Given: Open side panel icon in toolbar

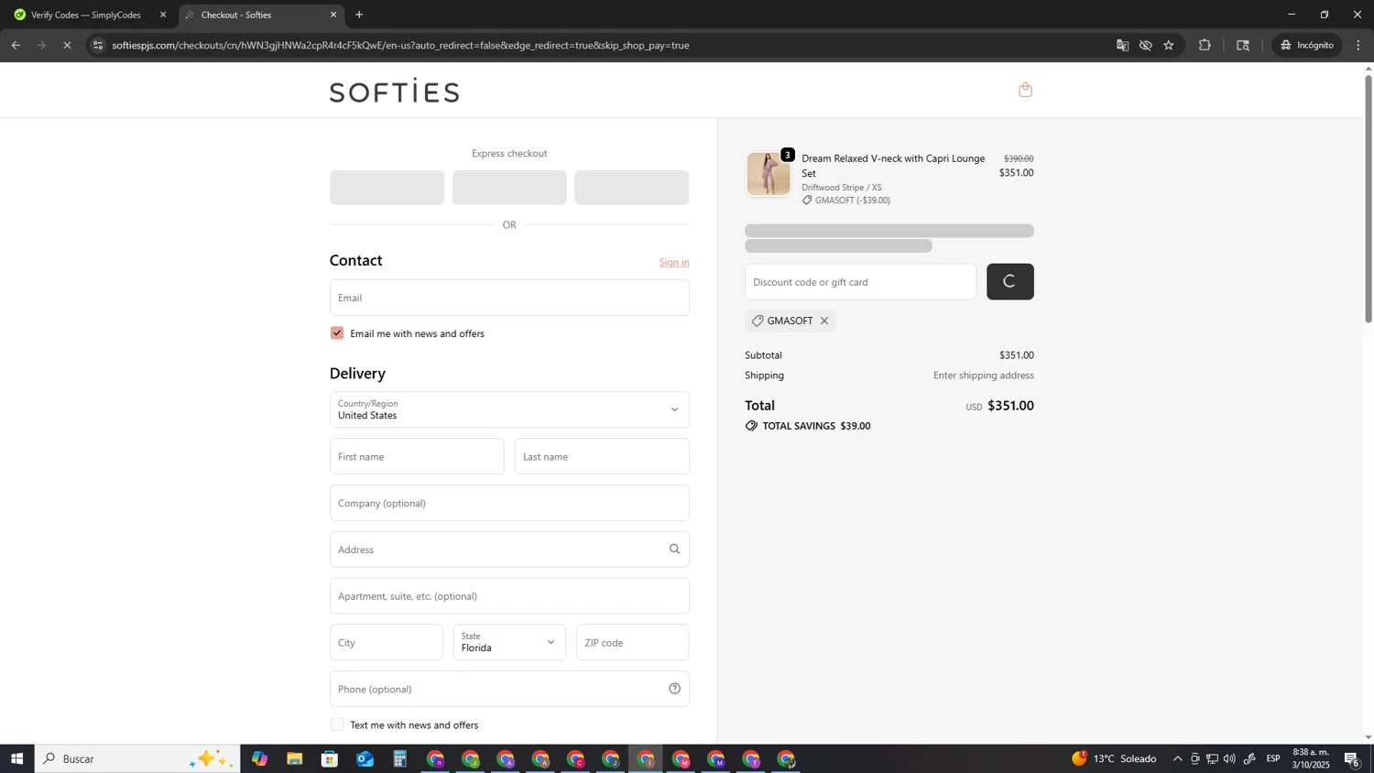Looking at the screenshot, I should [x=1243, y=45].
